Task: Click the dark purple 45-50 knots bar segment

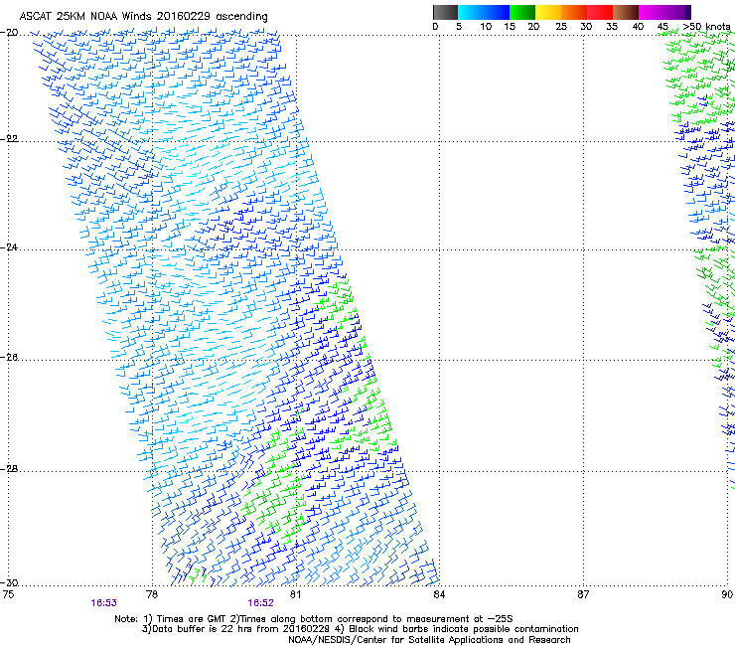Action: [x=677, y=12]
